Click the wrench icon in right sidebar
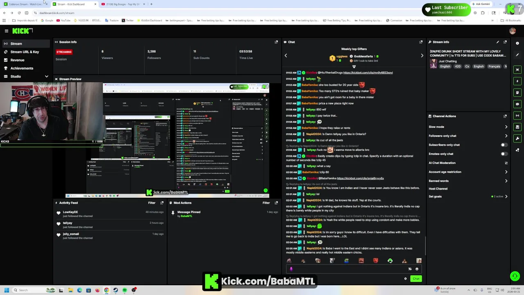This screenshot has height=295, width=524. click(517, 138)
